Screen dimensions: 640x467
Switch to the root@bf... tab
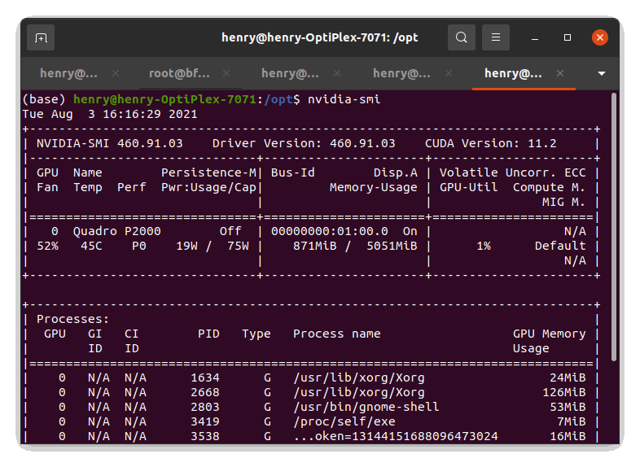tap(179, 73)
